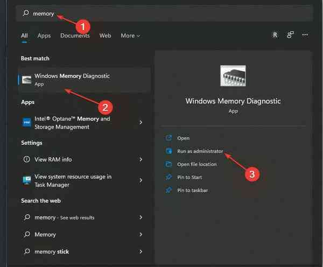Open the three-dot more options menu
Viewport: 323px width, 267px height.
(x=305, y=35)
